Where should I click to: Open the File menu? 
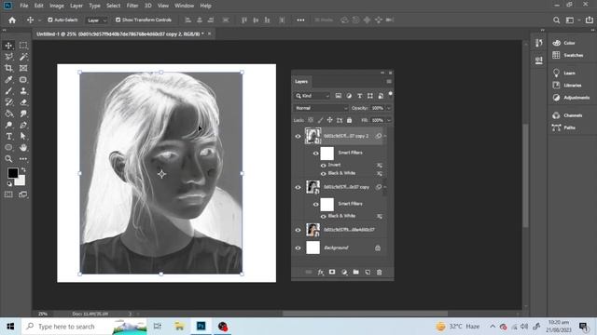(x=24, y=6)
